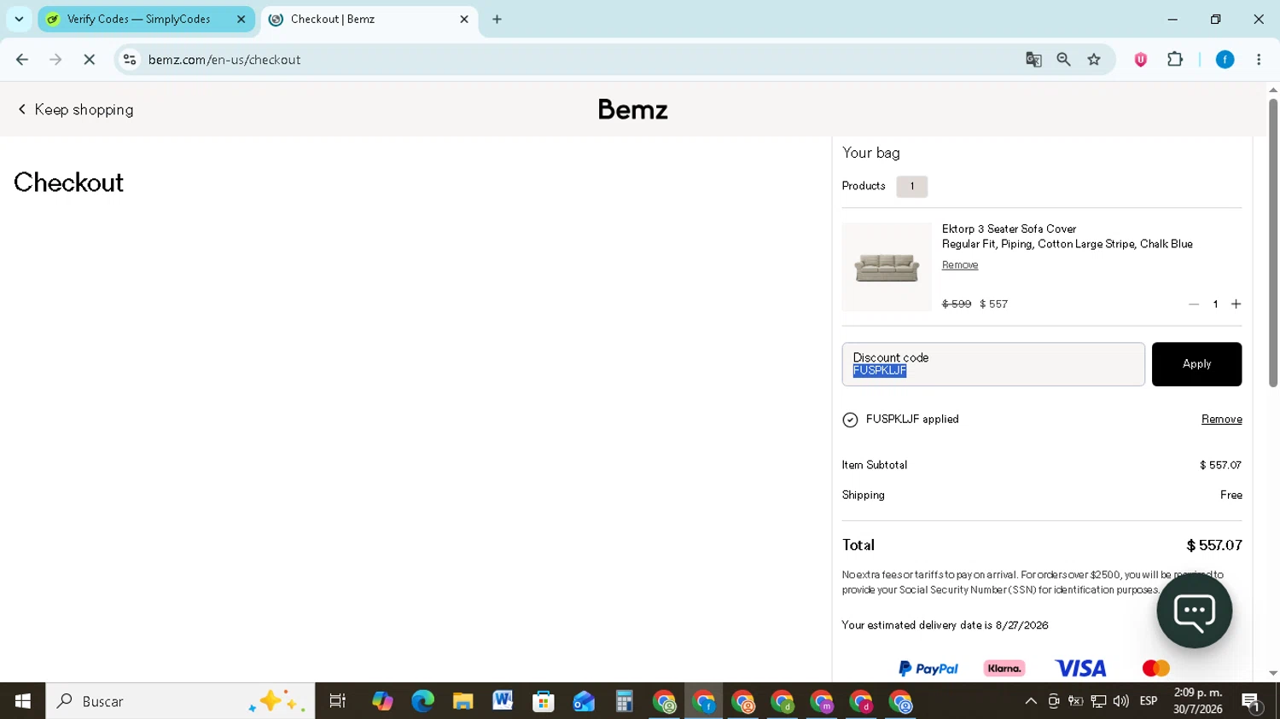Click the taskbar Buscar search box
This screenshot has width=1280, height=719.
tap(180, 701)
